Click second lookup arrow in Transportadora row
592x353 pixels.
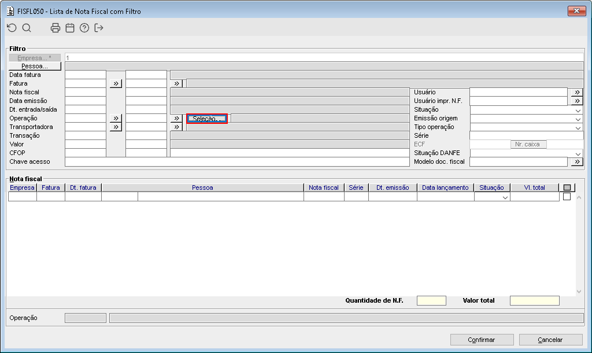(x=177, y=127)
